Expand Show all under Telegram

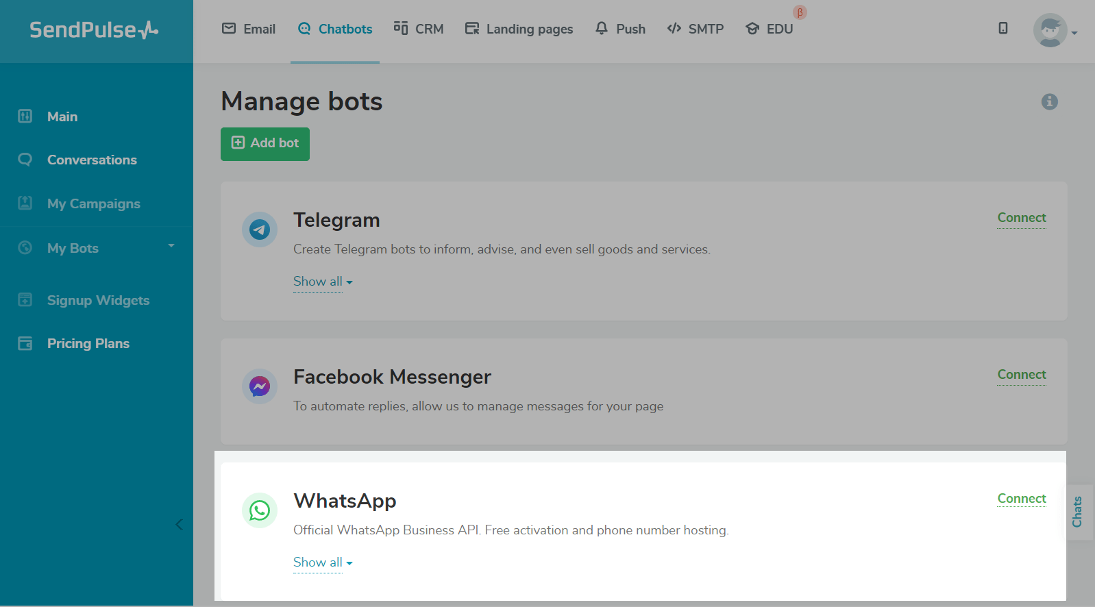coord(323,282)
